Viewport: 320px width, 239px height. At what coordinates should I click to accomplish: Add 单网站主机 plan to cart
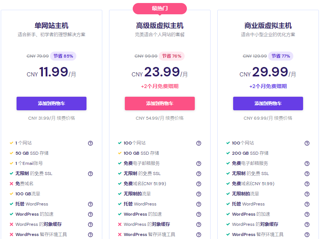point(52,104)
